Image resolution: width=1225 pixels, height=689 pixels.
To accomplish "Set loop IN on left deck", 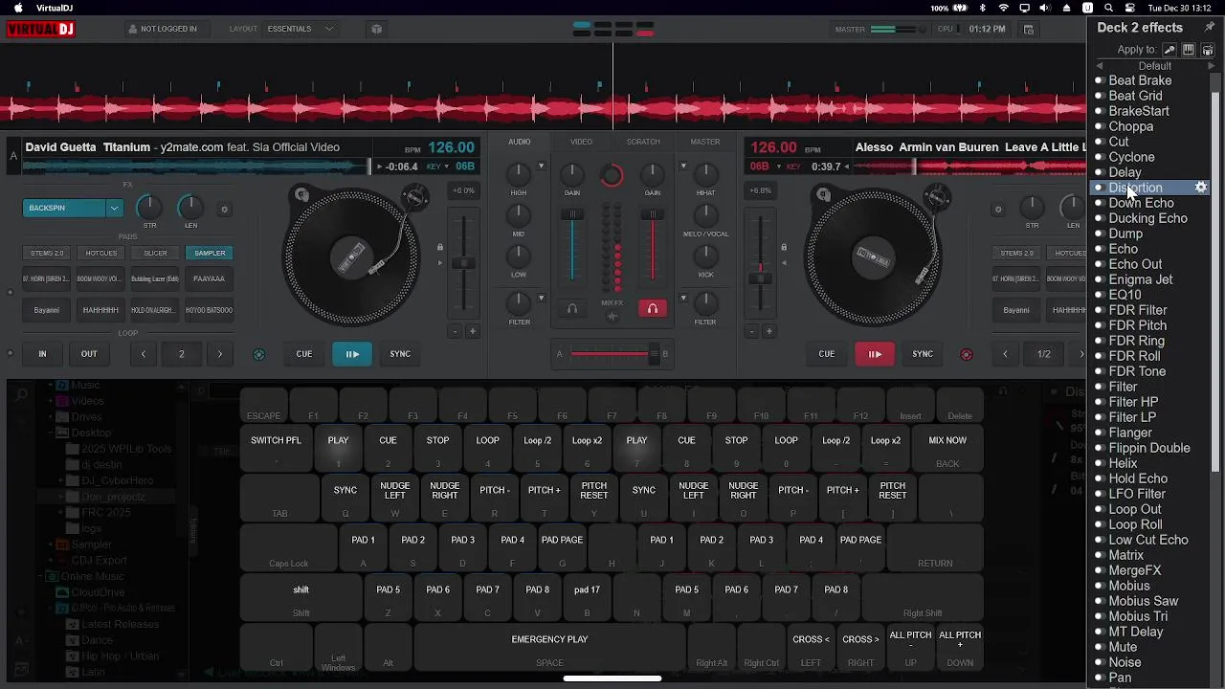I will coord(42,354).
